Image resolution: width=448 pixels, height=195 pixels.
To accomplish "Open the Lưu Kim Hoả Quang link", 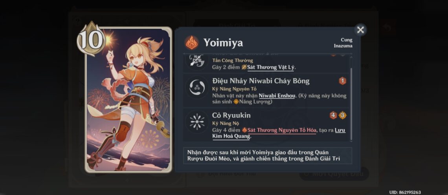I will (x=279, y=133).
